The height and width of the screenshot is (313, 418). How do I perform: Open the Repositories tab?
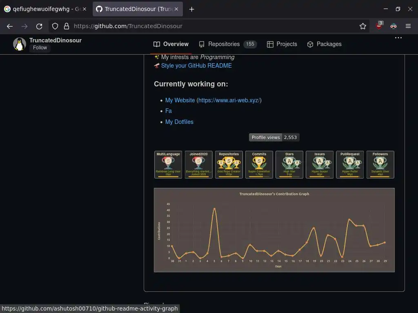(x=228, y=44)
